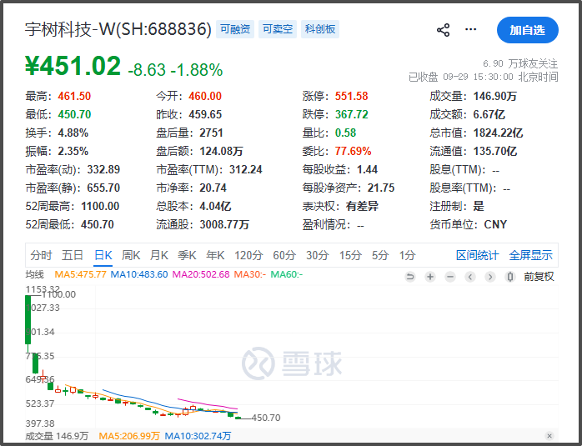Viewport: 582px width, 446px height.
Task: Select the 月K chart tab
Action: point(159,255)
